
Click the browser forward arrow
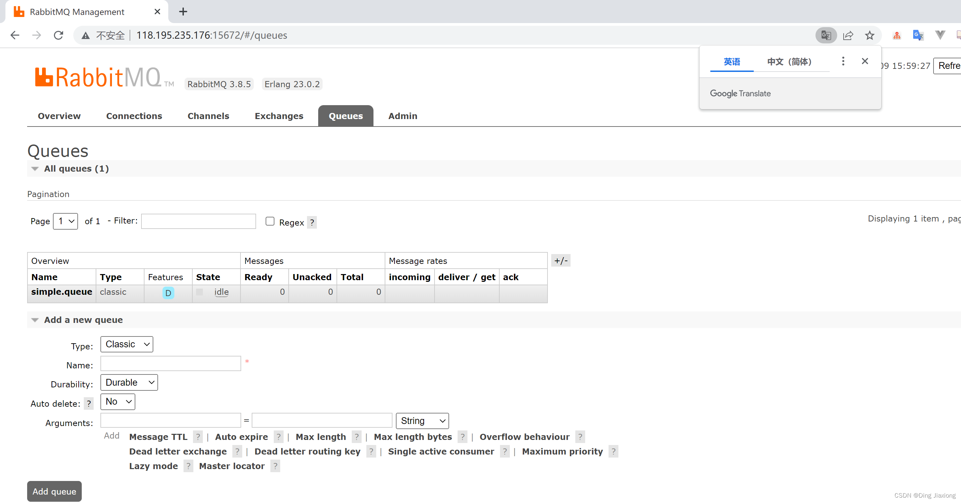pos(37,35)
